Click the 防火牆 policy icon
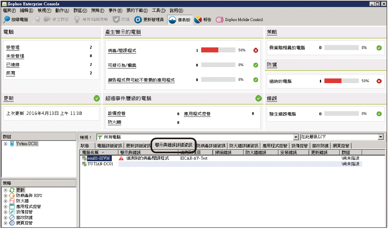Screen dimensions: 388x229 [x=12, y=201]
